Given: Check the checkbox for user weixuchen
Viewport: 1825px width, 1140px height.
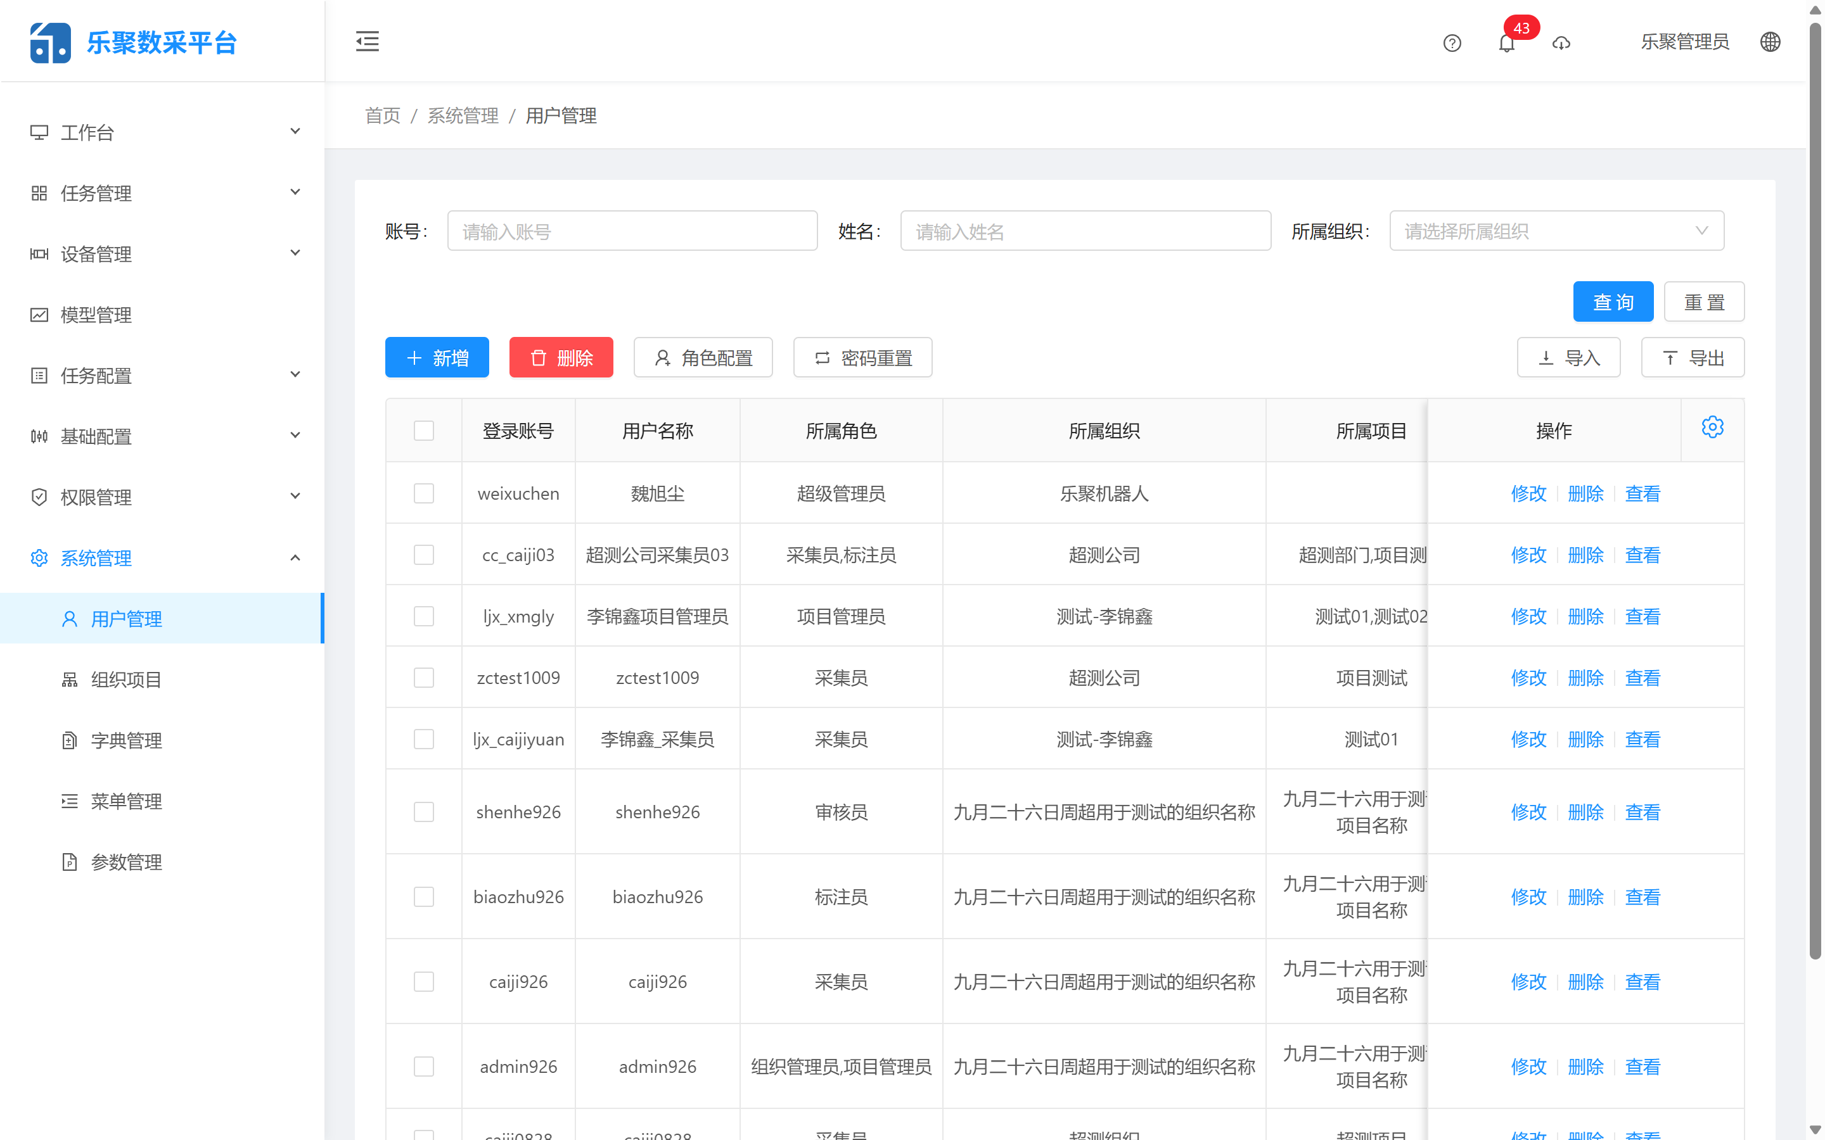Looking at the screenshot, I should point(424,492).
